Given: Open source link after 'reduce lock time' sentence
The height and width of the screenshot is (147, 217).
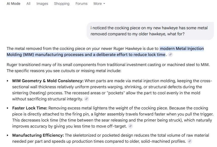Looking at the screenshot, I should (x=170, y=55).
